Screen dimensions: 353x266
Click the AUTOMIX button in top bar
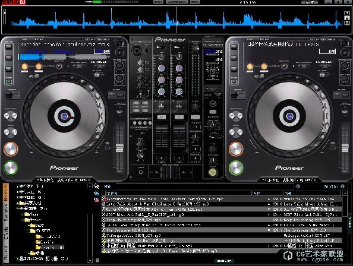point(176,2)
